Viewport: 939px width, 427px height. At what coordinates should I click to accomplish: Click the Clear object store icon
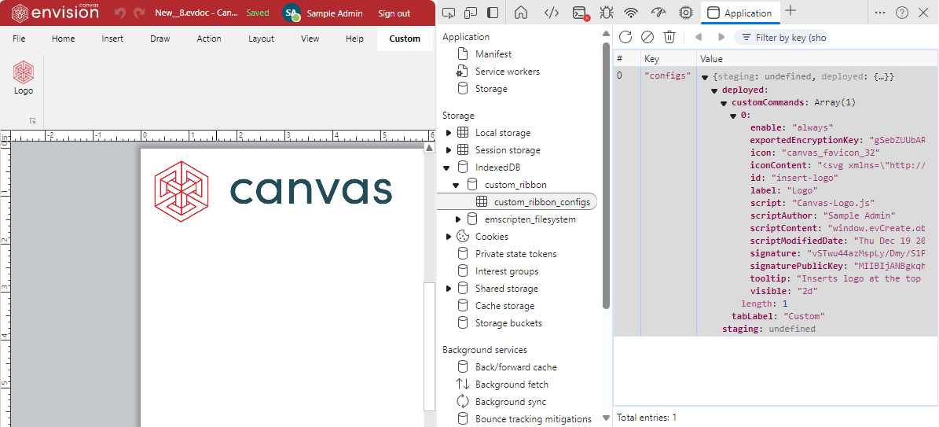point(647,37)
